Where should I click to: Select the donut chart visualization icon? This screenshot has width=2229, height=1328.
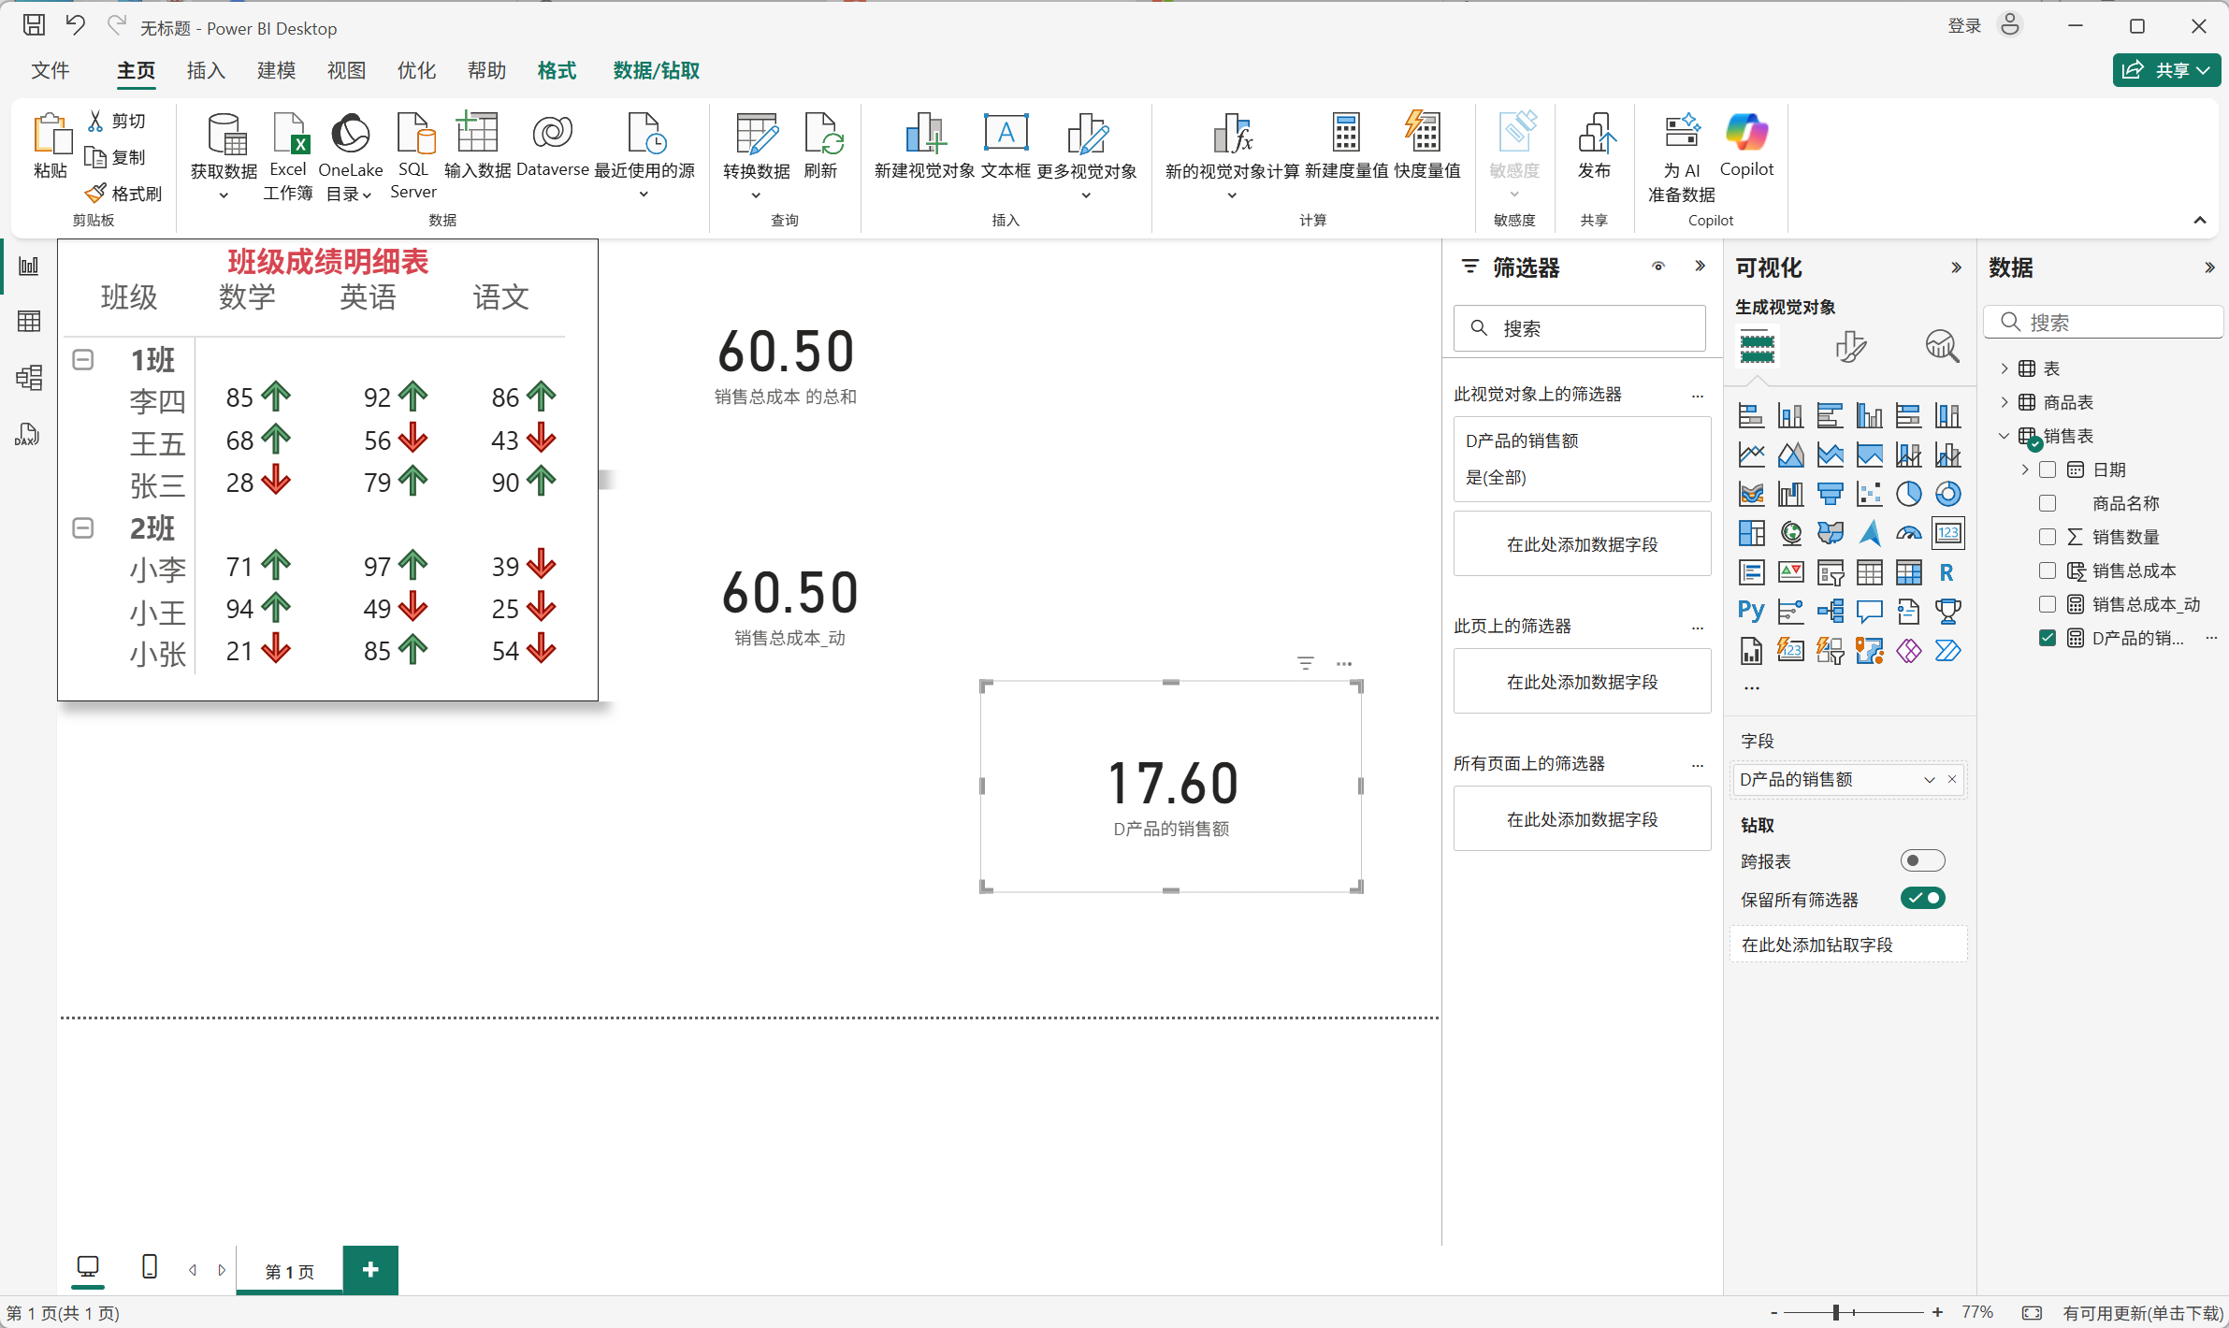point(1947,494)
